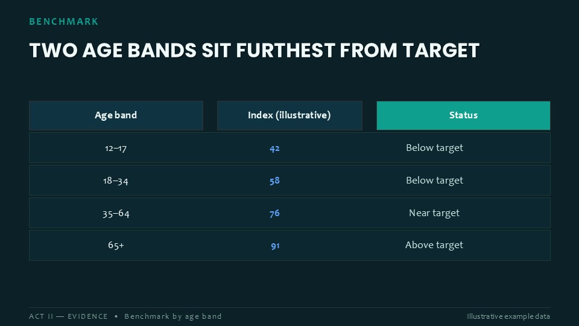The image size is (579, 326).
Task: Select the 35–64 age band cell
Action: click(116, 214)
